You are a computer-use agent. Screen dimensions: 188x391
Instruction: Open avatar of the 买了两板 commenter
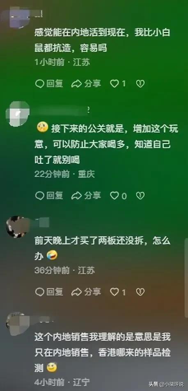point(16,227)
